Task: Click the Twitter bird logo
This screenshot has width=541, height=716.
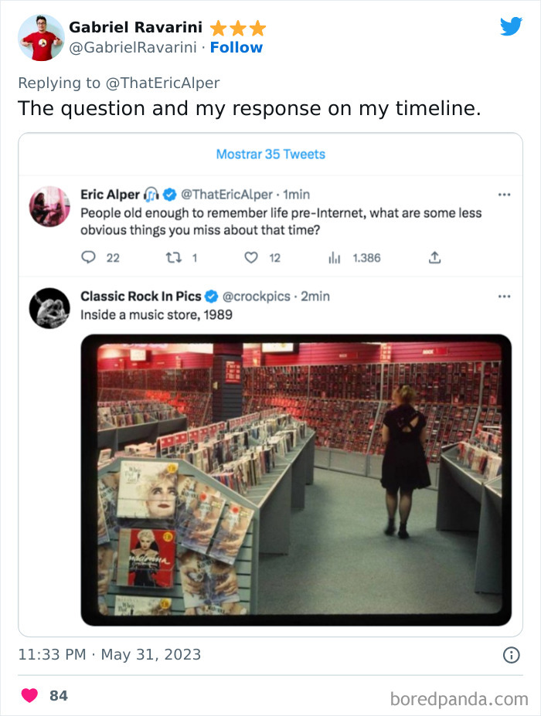Action: (x=511, y=26)
